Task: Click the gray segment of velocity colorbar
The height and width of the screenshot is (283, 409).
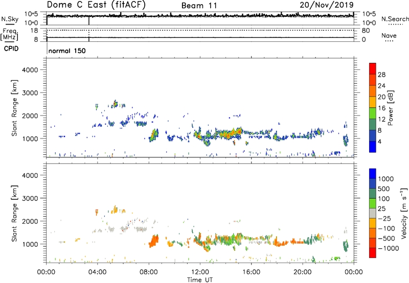Action: tap(373, 214)
